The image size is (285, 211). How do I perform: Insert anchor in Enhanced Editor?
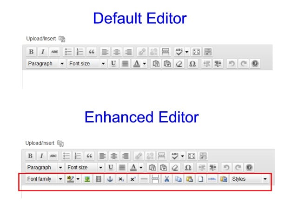pyautogui.click(x=110, y=179)
